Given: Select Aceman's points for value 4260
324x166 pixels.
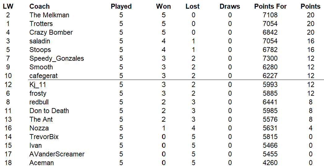Looking at the screenshot, I should [271, 163].
